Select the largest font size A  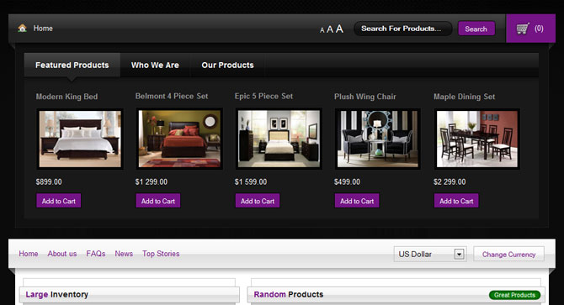339,29
